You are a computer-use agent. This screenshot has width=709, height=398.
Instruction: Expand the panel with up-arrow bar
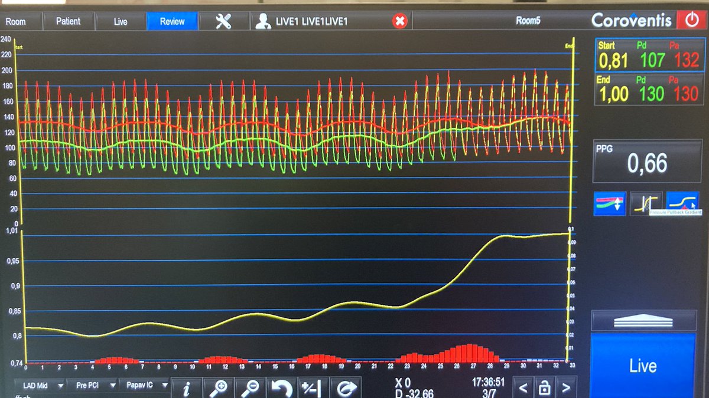coord(643,320)
